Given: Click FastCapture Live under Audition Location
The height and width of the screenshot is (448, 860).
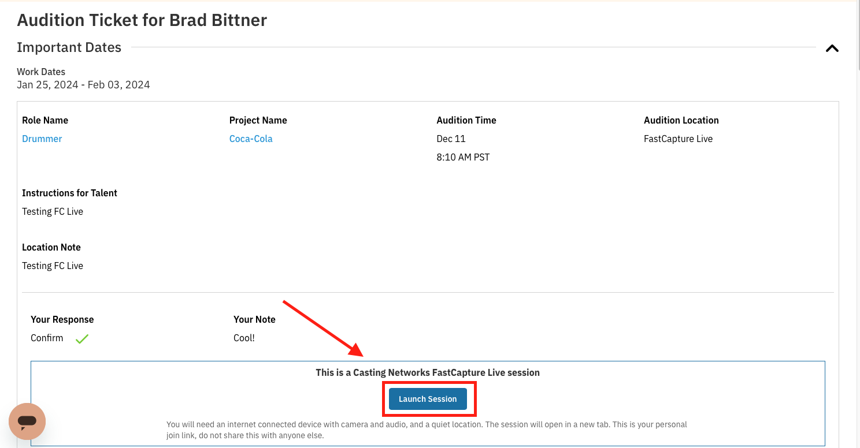Looking at the screenshot, I should tap(678, 139).
